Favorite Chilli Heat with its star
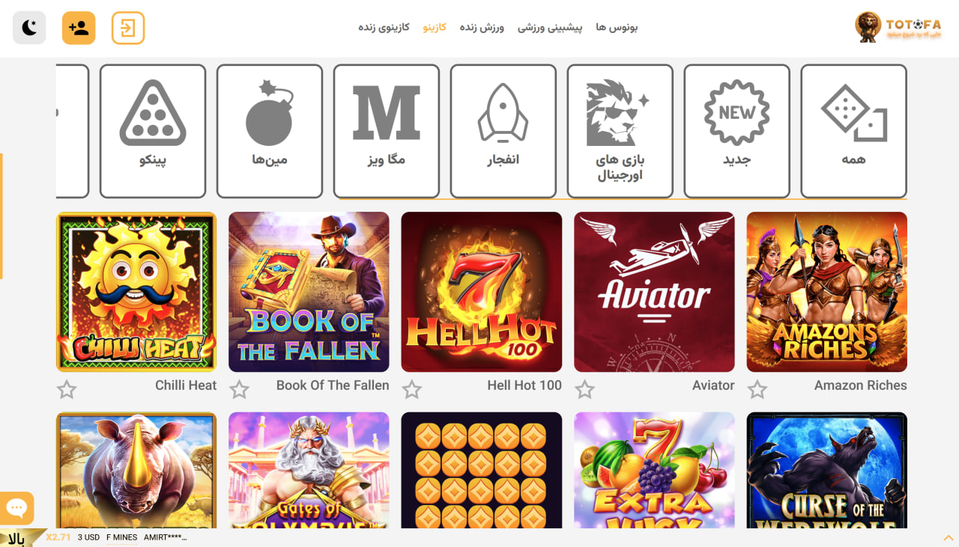Viewport: 959px width, 547px height. (67, 389)
